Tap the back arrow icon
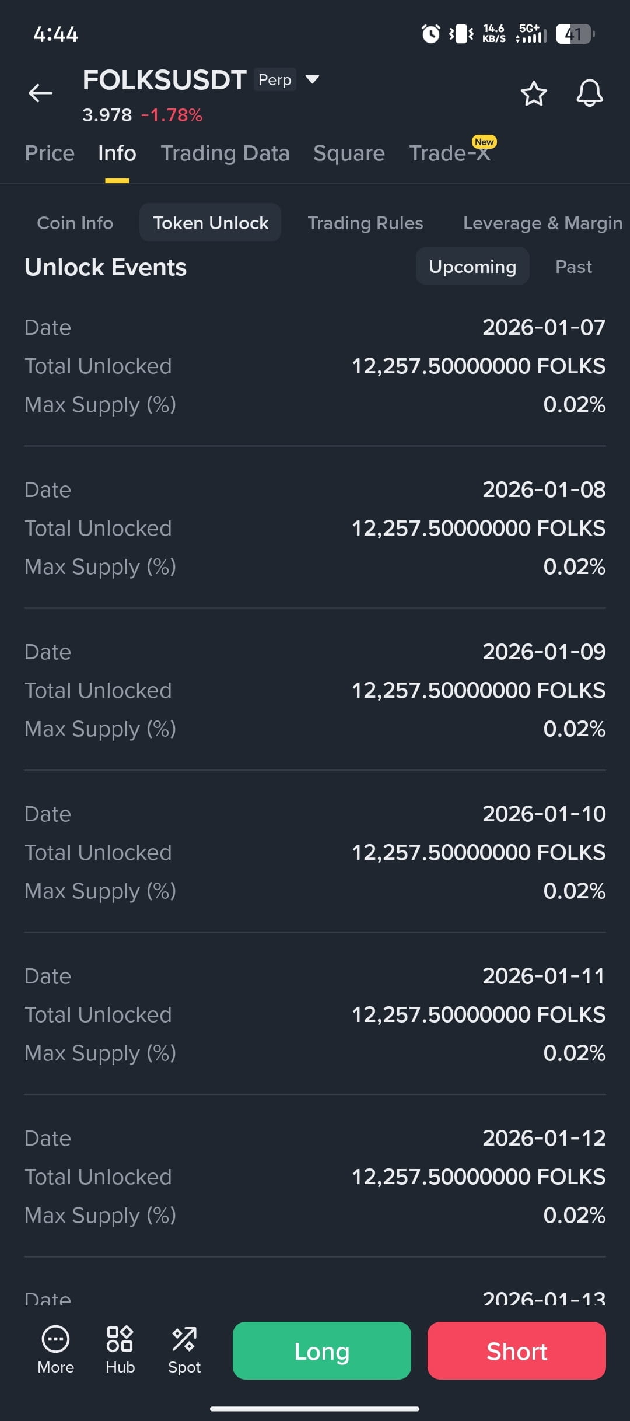 (x=40, y=93)
